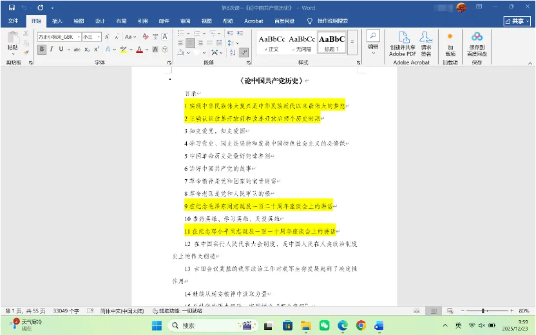Save document via title bar floppy icon

pos(12,8)
